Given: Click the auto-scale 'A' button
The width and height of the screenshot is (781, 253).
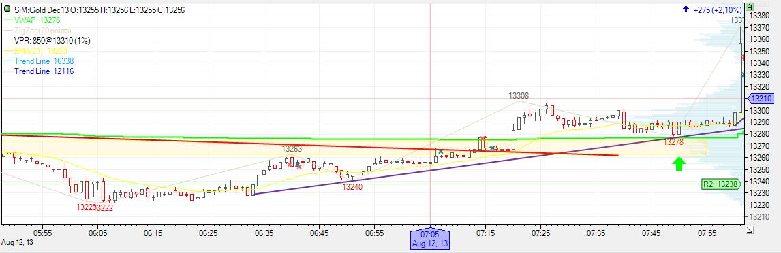Looking at the screenshot, I should click(749, 7).
